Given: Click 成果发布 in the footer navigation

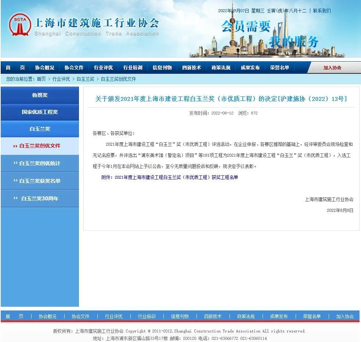Looking at the screenshot, I should coord(279,316).
